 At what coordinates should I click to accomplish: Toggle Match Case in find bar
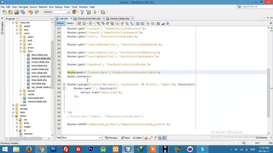(x=146, y=138)
